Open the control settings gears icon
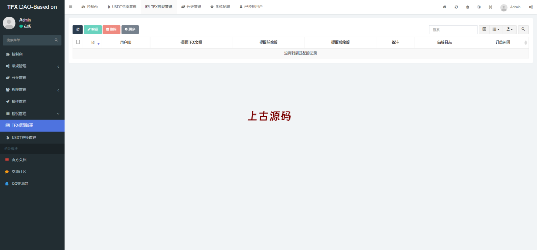The image size is (537, 250). (x=531, y=7)
